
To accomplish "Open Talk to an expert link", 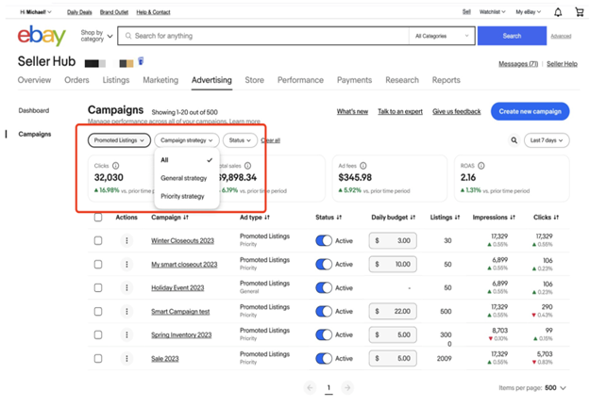I will 400,111.
